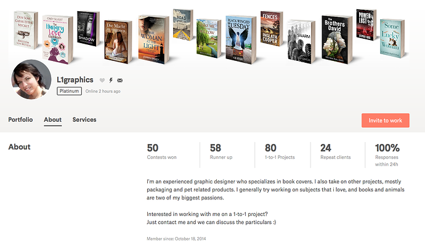Switch to the Services tab
Screen dimensions: 425x248
coord(84,120)
